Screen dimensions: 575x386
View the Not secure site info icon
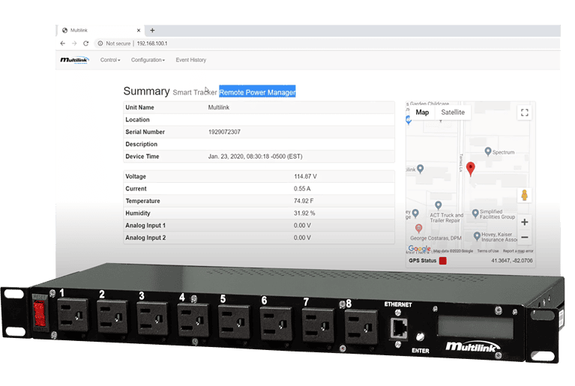click(100, 43)
